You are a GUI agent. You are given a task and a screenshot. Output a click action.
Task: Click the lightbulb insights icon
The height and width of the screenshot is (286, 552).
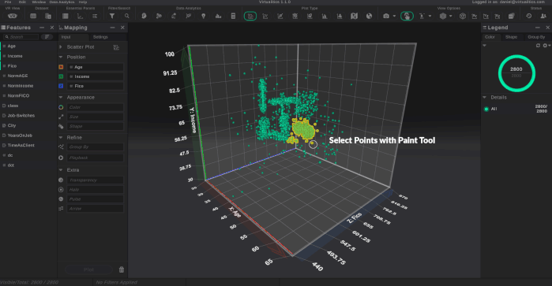[203, 16]
